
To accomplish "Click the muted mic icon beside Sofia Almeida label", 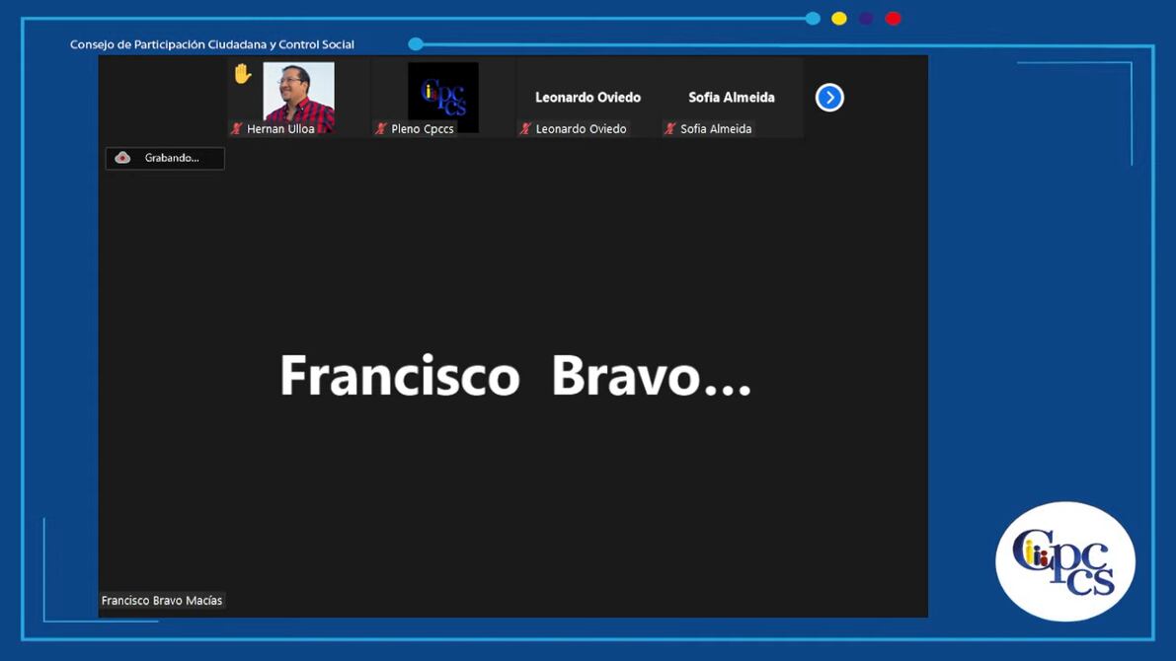I will pyautogui.click(x=669, y=129).
